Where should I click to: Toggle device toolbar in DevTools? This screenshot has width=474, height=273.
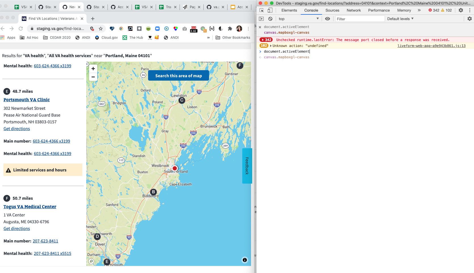point(270,10)
